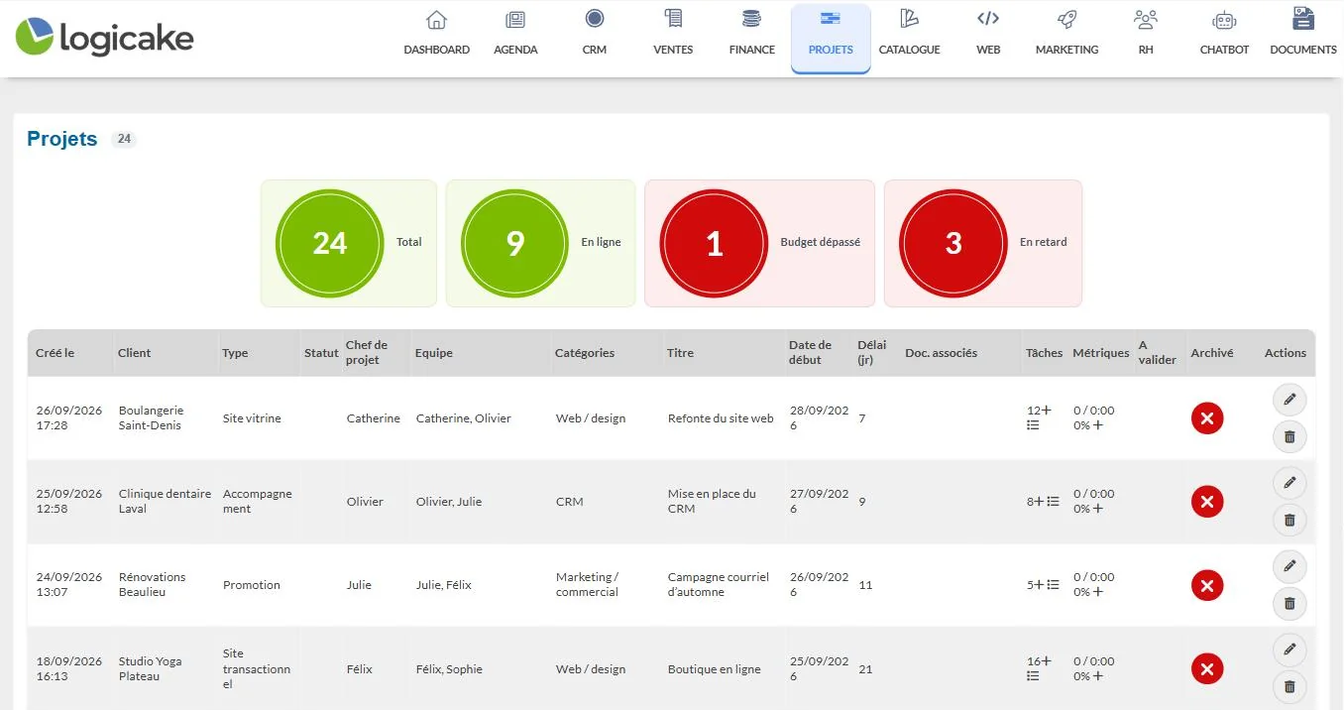Screen dimensions: 1344x710
Task: Add a metric to Campagne courriel d'automne
Action: [1098, 592]
